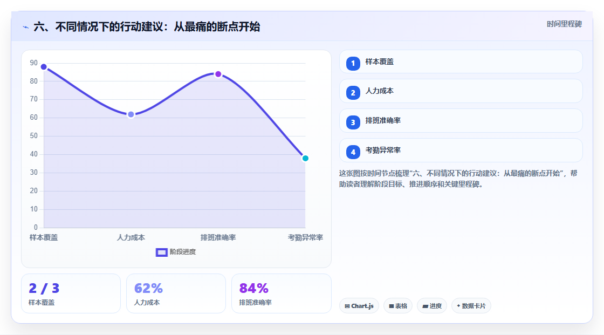Click the 人力成本 data point at 62

(131, 114)
